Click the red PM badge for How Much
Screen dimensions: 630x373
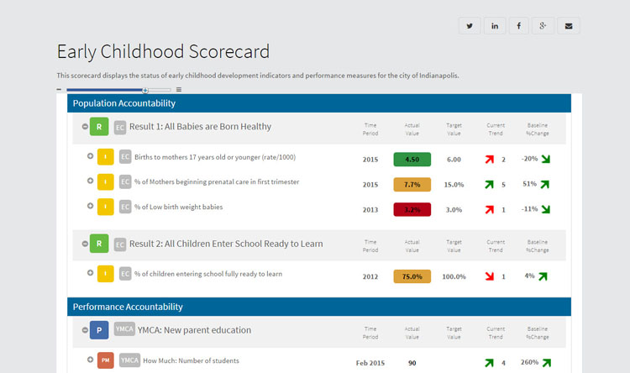pyautogui.click(x=105, y=361)
